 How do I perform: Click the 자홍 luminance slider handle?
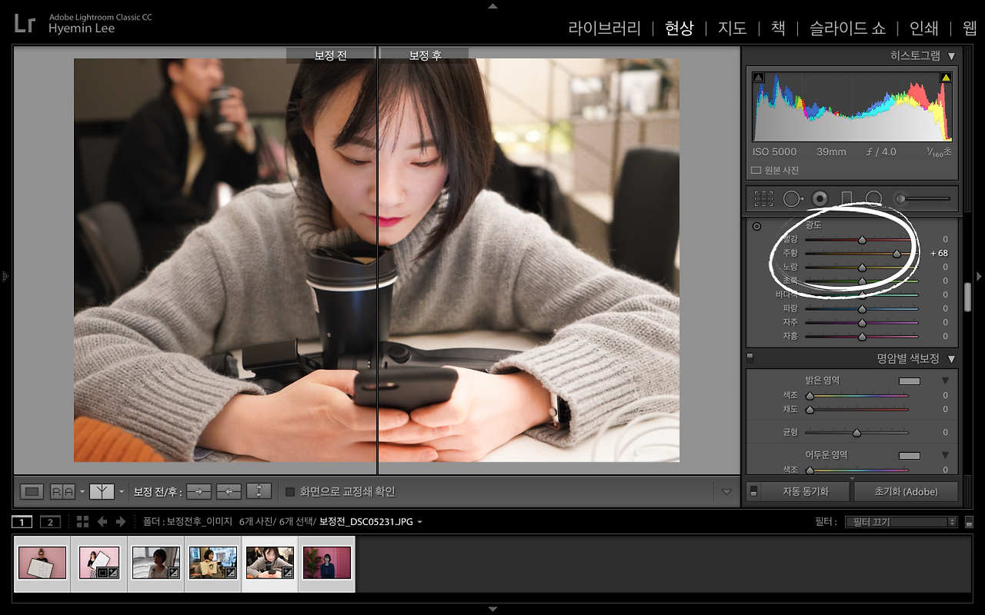point(862,337)
